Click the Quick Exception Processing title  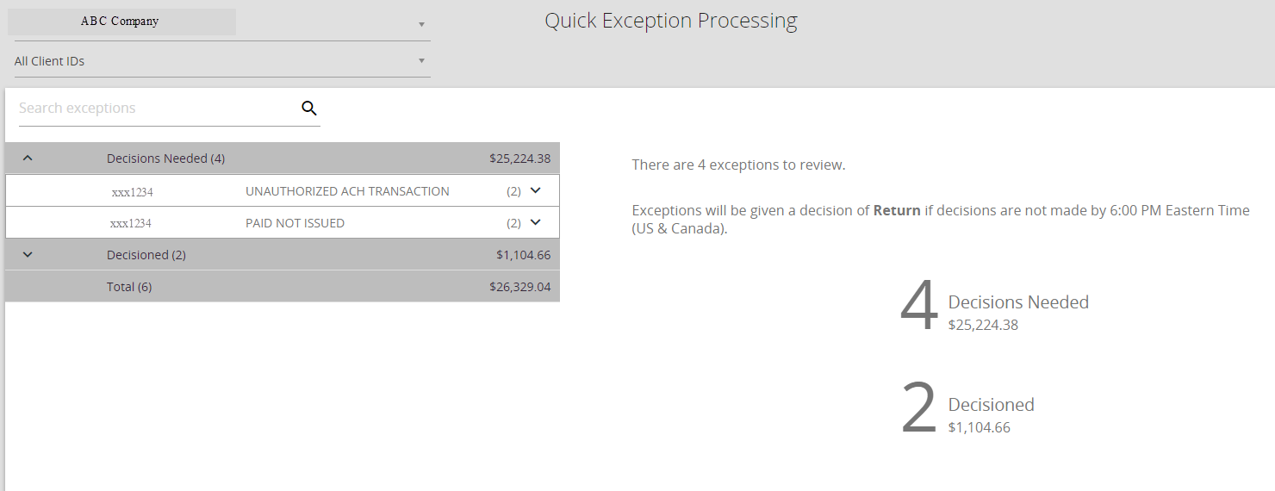click(x=671, y=22)
